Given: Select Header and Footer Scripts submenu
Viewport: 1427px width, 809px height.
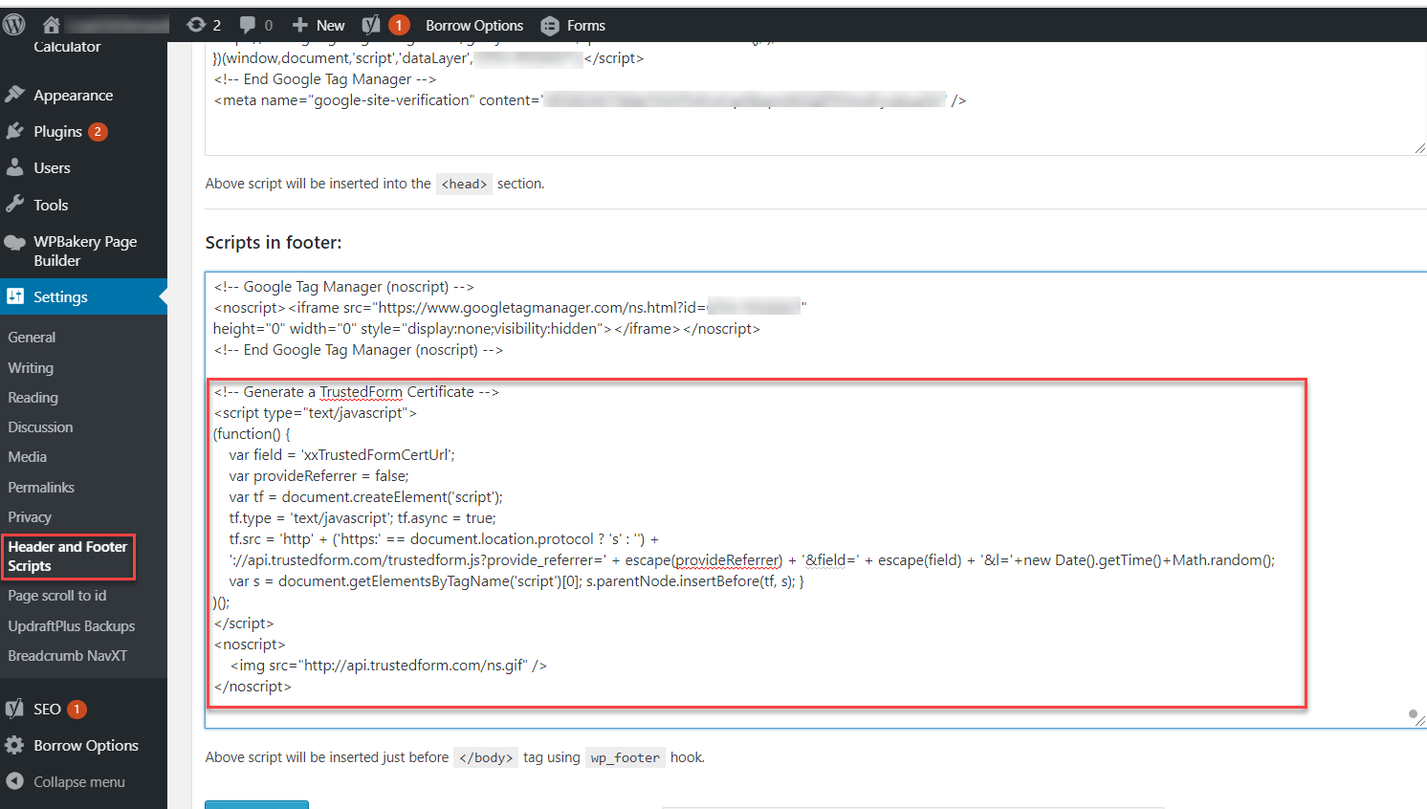Looking at the screenshot, I should (67, 557).
